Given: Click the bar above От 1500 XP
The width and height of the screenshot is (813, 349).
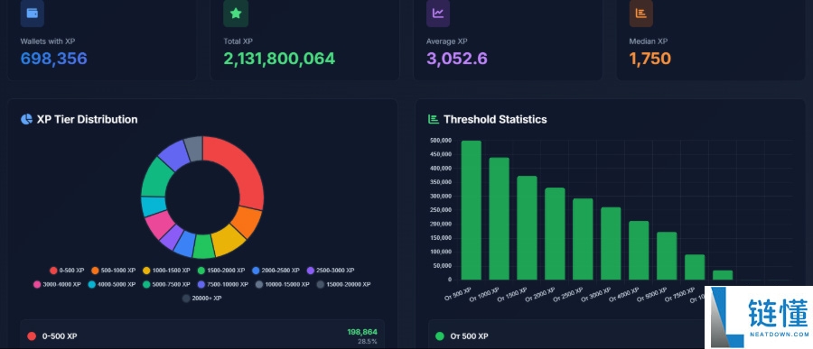Looking at the screenshot, I should pos(527,228).
